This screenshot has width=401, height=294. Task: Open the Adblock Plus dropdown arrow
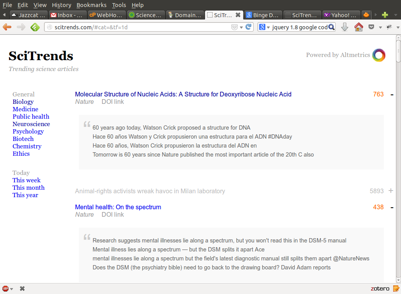pyautogui.click(x=12, y=289)
